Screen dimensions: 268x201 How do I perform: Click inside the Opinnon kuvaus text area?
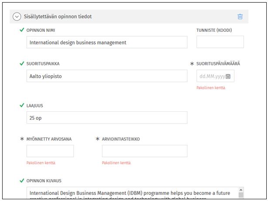pyautogui.click(x=131, y=193)
